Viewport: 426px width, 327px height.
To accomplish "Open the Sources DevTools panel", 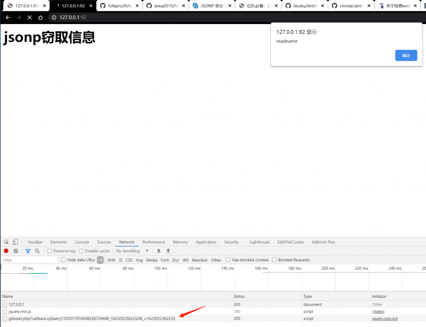I will 104,242.
